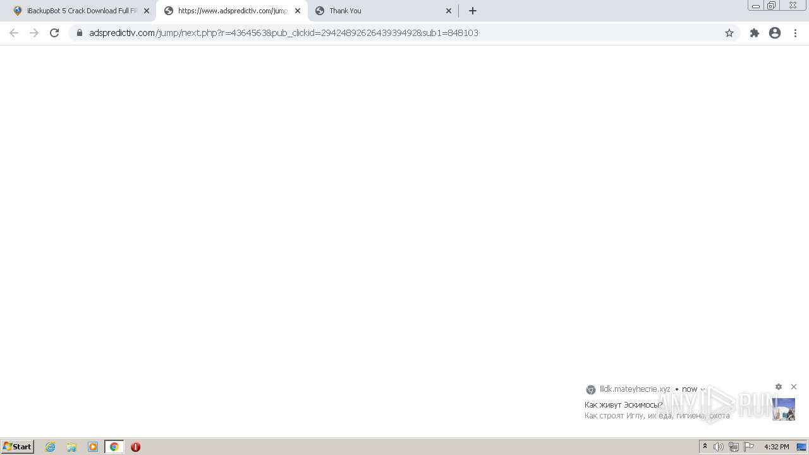Open the volume speaker tray icon
Screen dimensions: 809x455
point(719,447)
